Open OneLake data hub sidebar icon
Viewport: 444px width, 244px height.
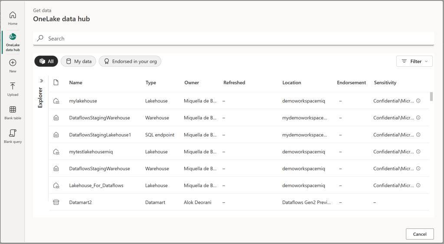click(x=13, y=42)
